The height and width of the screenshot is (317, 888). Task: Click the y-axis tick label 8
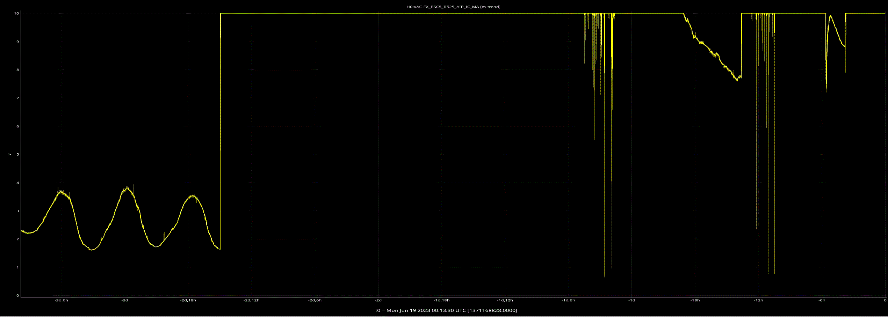[x=17, y=70]
